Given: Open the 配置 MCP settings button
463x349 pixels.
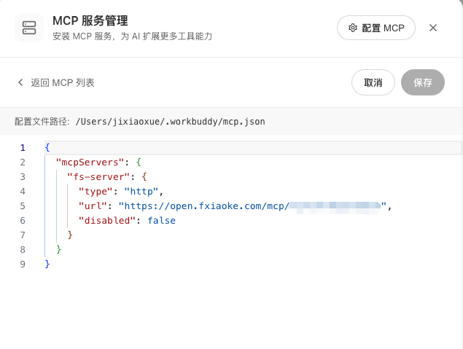Looking at the screenshot, I should 376,28.
